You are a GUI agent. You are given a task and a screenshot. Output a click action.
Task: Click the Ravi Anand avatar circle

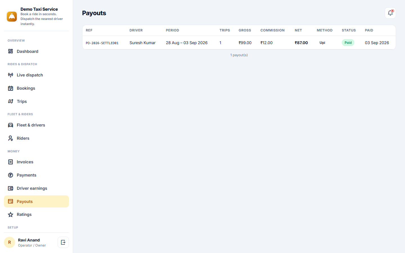pos(10,242)
